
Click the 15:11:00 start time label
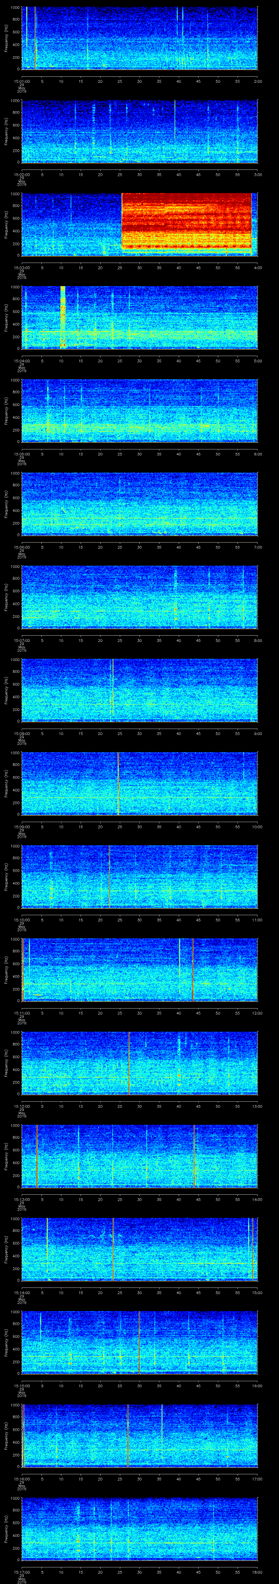coord(22,1013)
